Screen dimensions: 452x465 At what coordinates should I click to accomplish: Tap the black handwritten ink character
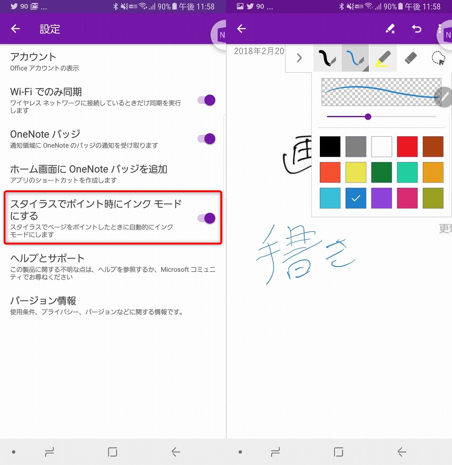pos(297,154)
